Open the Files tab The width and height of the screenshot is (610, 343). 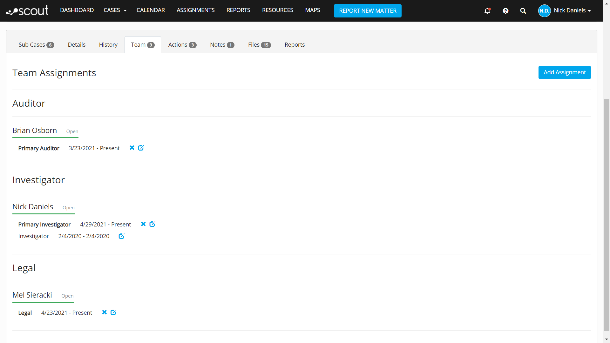coord(259,45)
